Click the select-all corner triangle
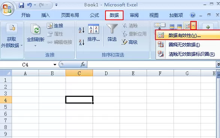Viewport: 220px width, 138px height. coord(6,73)
